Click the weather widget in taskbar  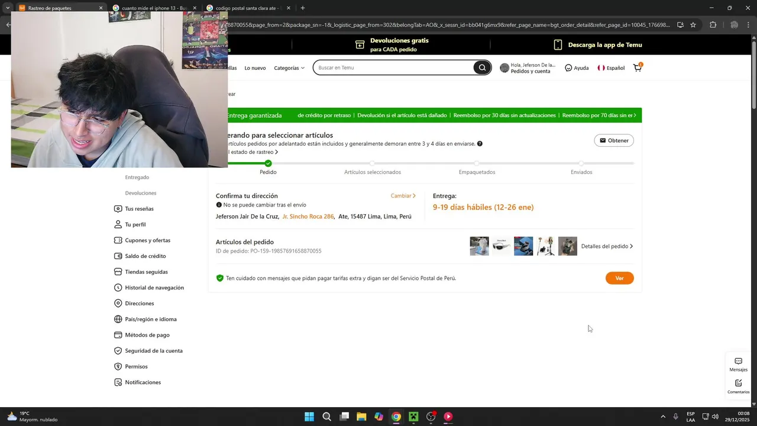click(x=33, y=417)
